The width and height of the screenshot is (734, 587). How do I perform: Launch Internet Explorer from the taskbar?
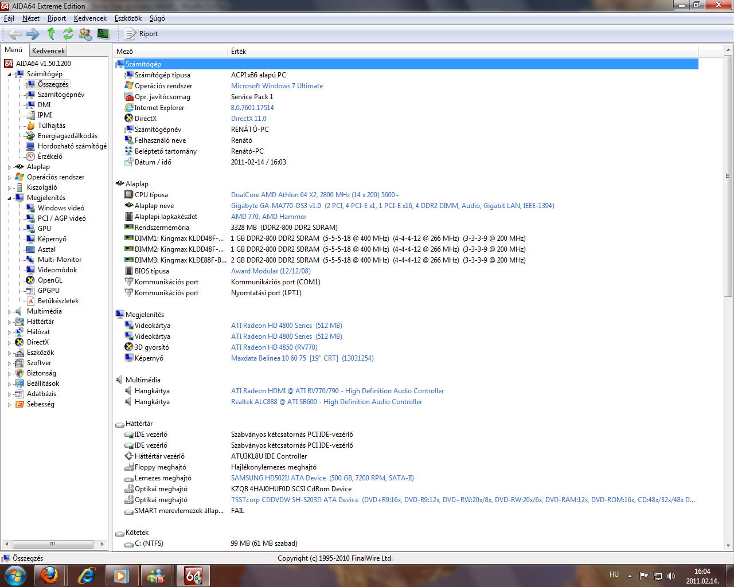pyautogui.click(x=86, y=576)
